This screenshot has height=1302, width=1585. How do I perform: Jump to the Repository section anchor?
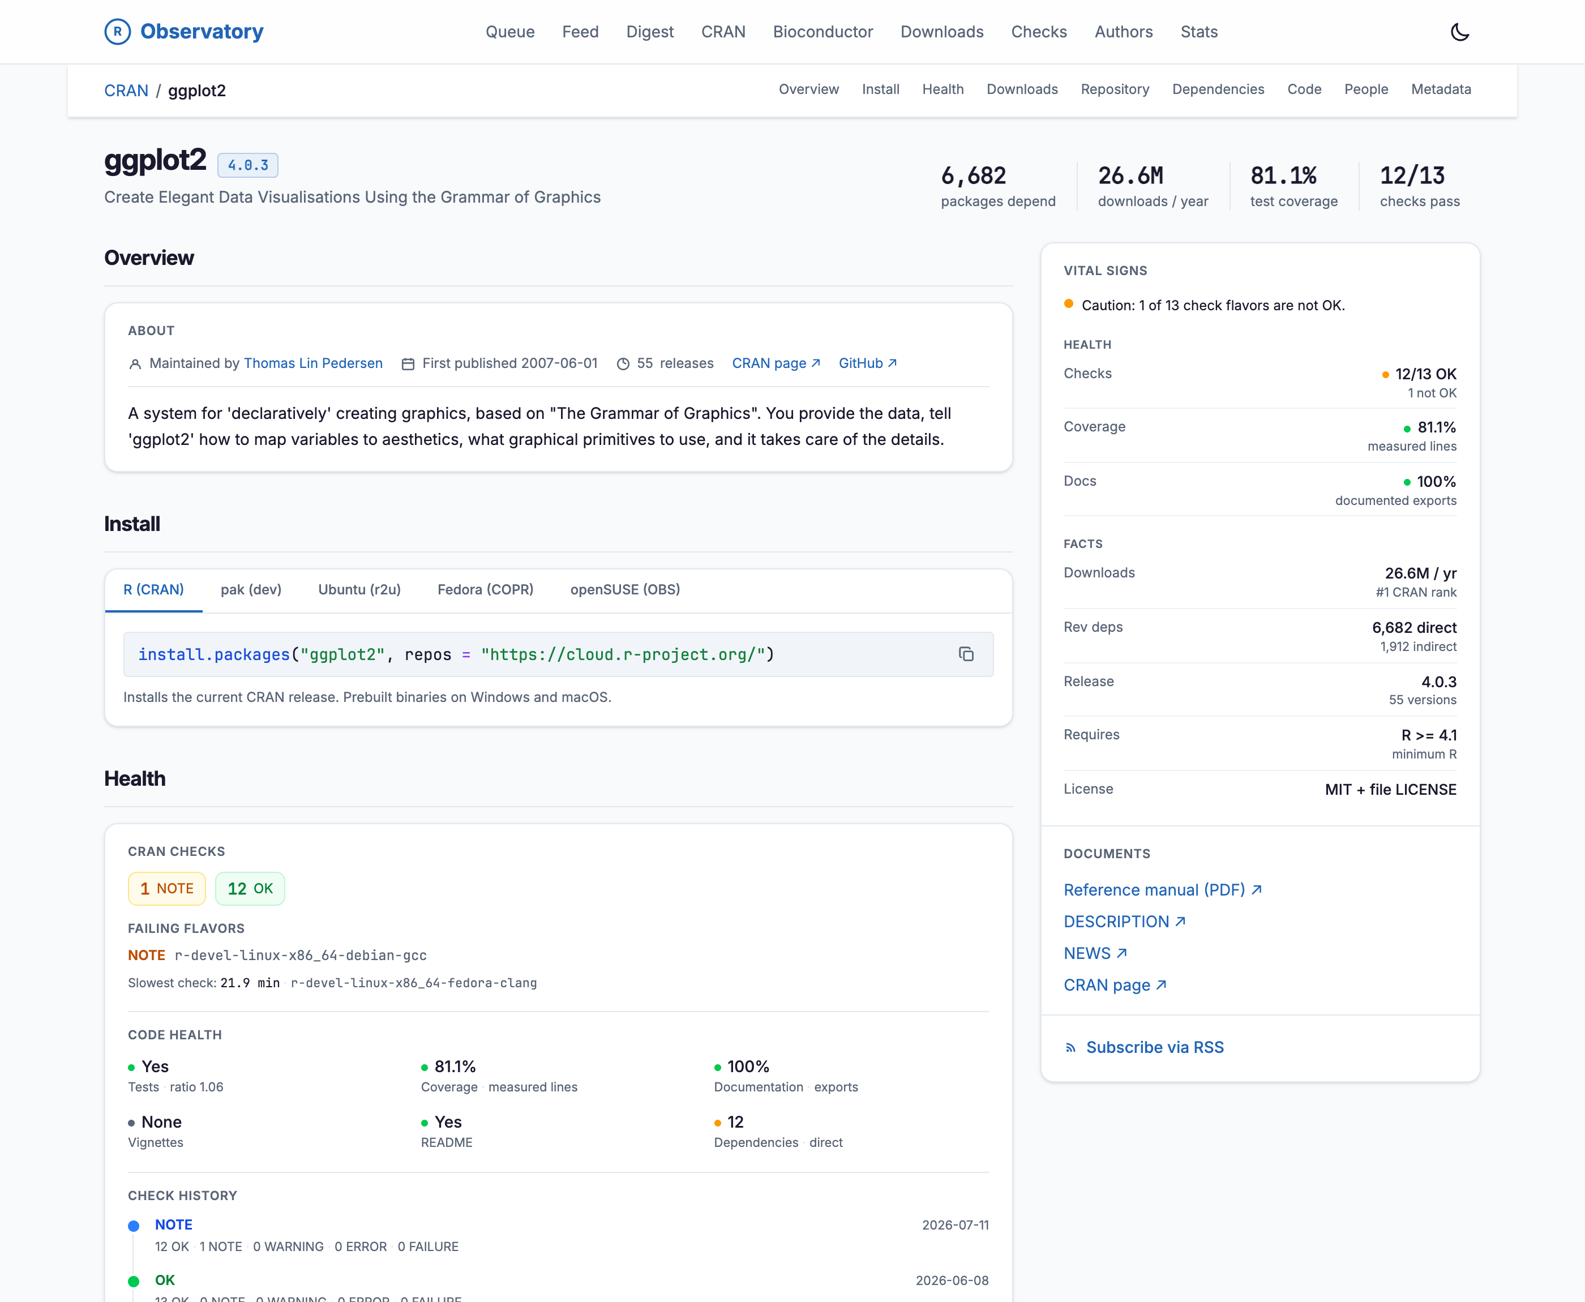tap(1115, 89)
